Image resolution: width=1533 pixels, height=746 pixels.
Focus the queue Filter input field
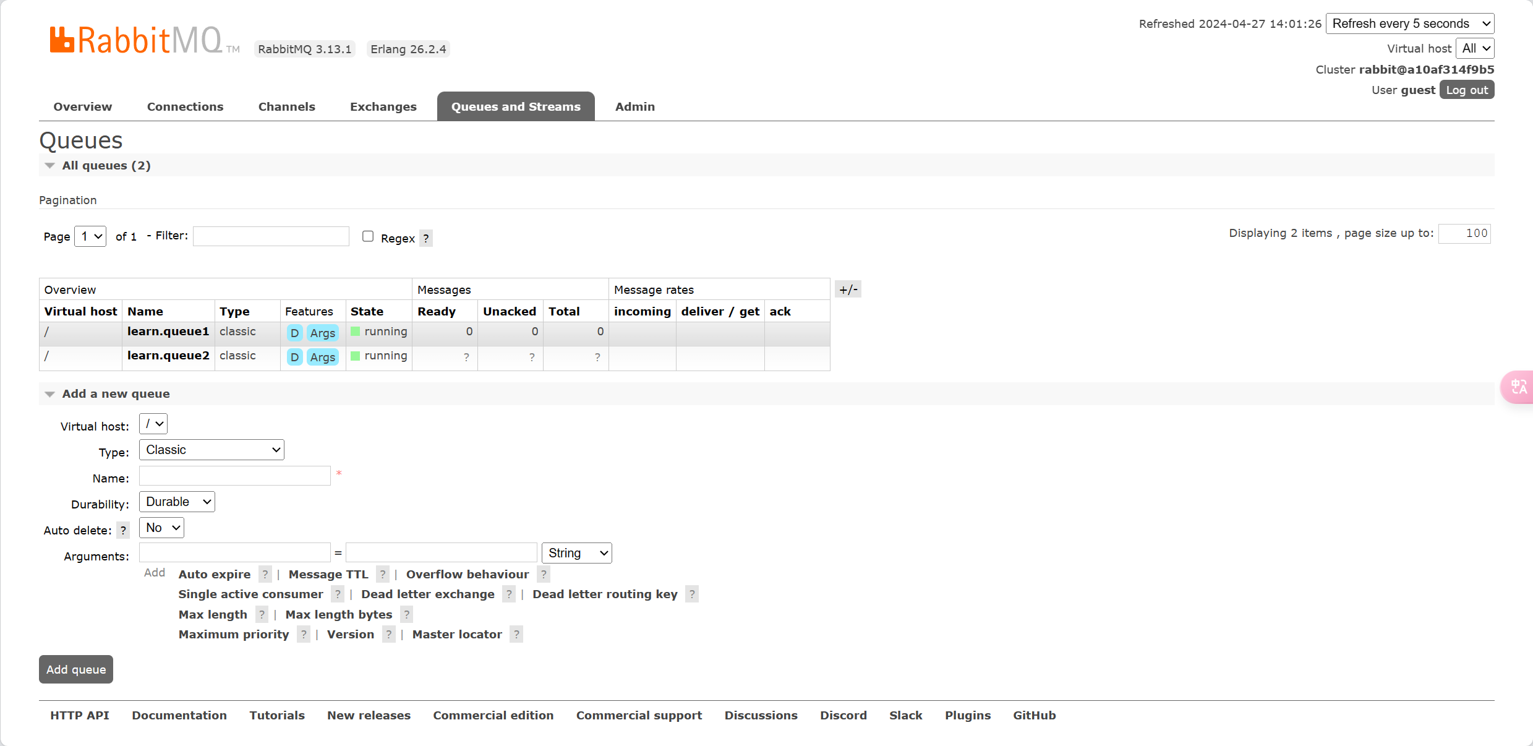271,236
